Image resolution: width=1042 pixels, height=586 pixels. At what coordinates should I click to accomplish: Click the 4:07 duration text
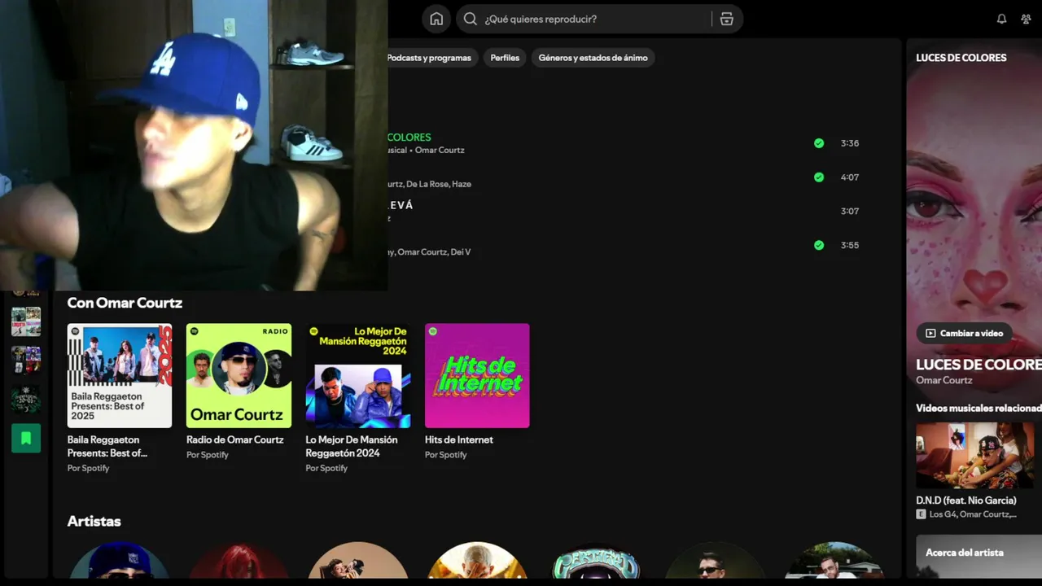(850, 177)
